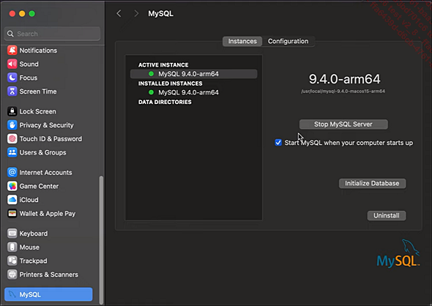The height and width of the screenshot is (306, 432).
Task: Uncheck Start MySQL when your computer starts up
Action: [x=278, y=143]
